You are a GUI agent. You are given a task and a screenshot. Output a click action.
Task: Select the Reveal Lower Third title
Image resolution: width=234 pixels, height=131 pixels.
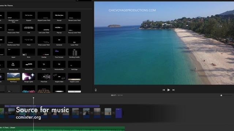coord(74,15)
